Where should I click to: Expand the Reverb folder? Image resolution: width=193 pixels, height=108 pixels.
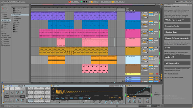12,28
